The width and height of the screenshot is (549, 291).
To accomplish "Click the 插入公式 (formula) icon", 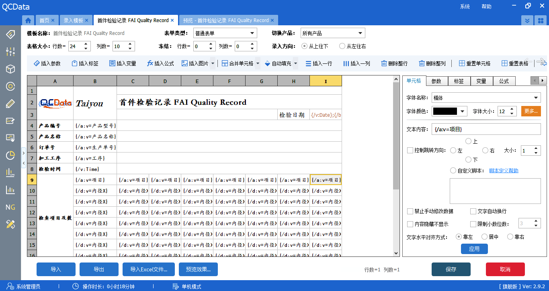I will click(x=160, y=63).
